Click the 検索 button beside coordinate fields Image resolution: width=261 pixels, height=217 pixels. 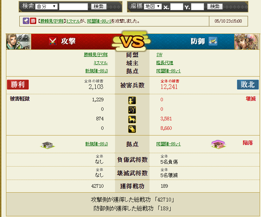click(x=215, y=6)
